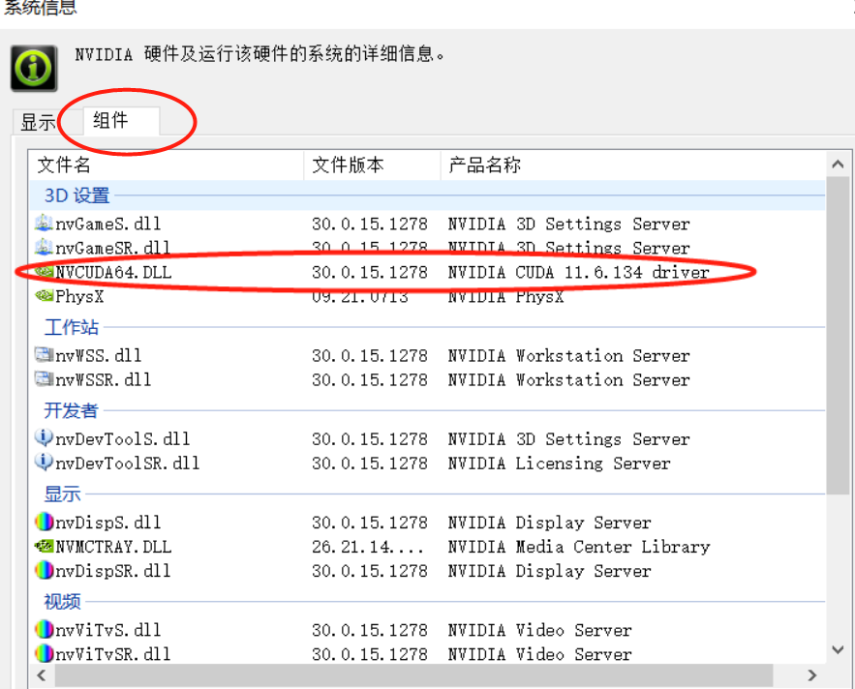855x689 pixels.
Task: Click the NVMCTRAY.DLL icon
Action: (44, 546)
